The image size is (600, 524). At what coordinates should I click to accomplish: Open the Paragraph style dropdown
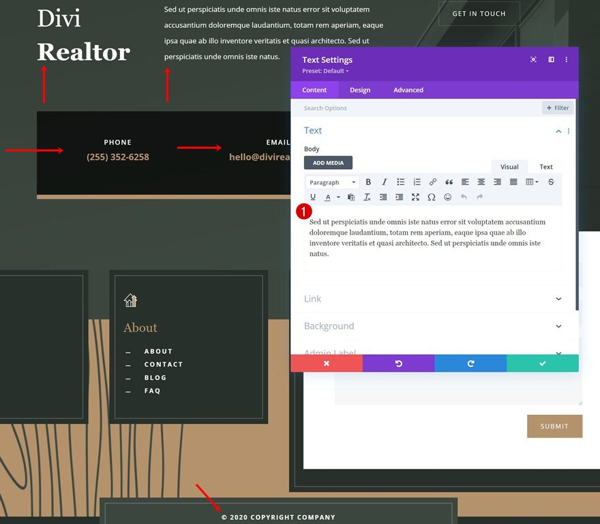click(x=331, y=181)
